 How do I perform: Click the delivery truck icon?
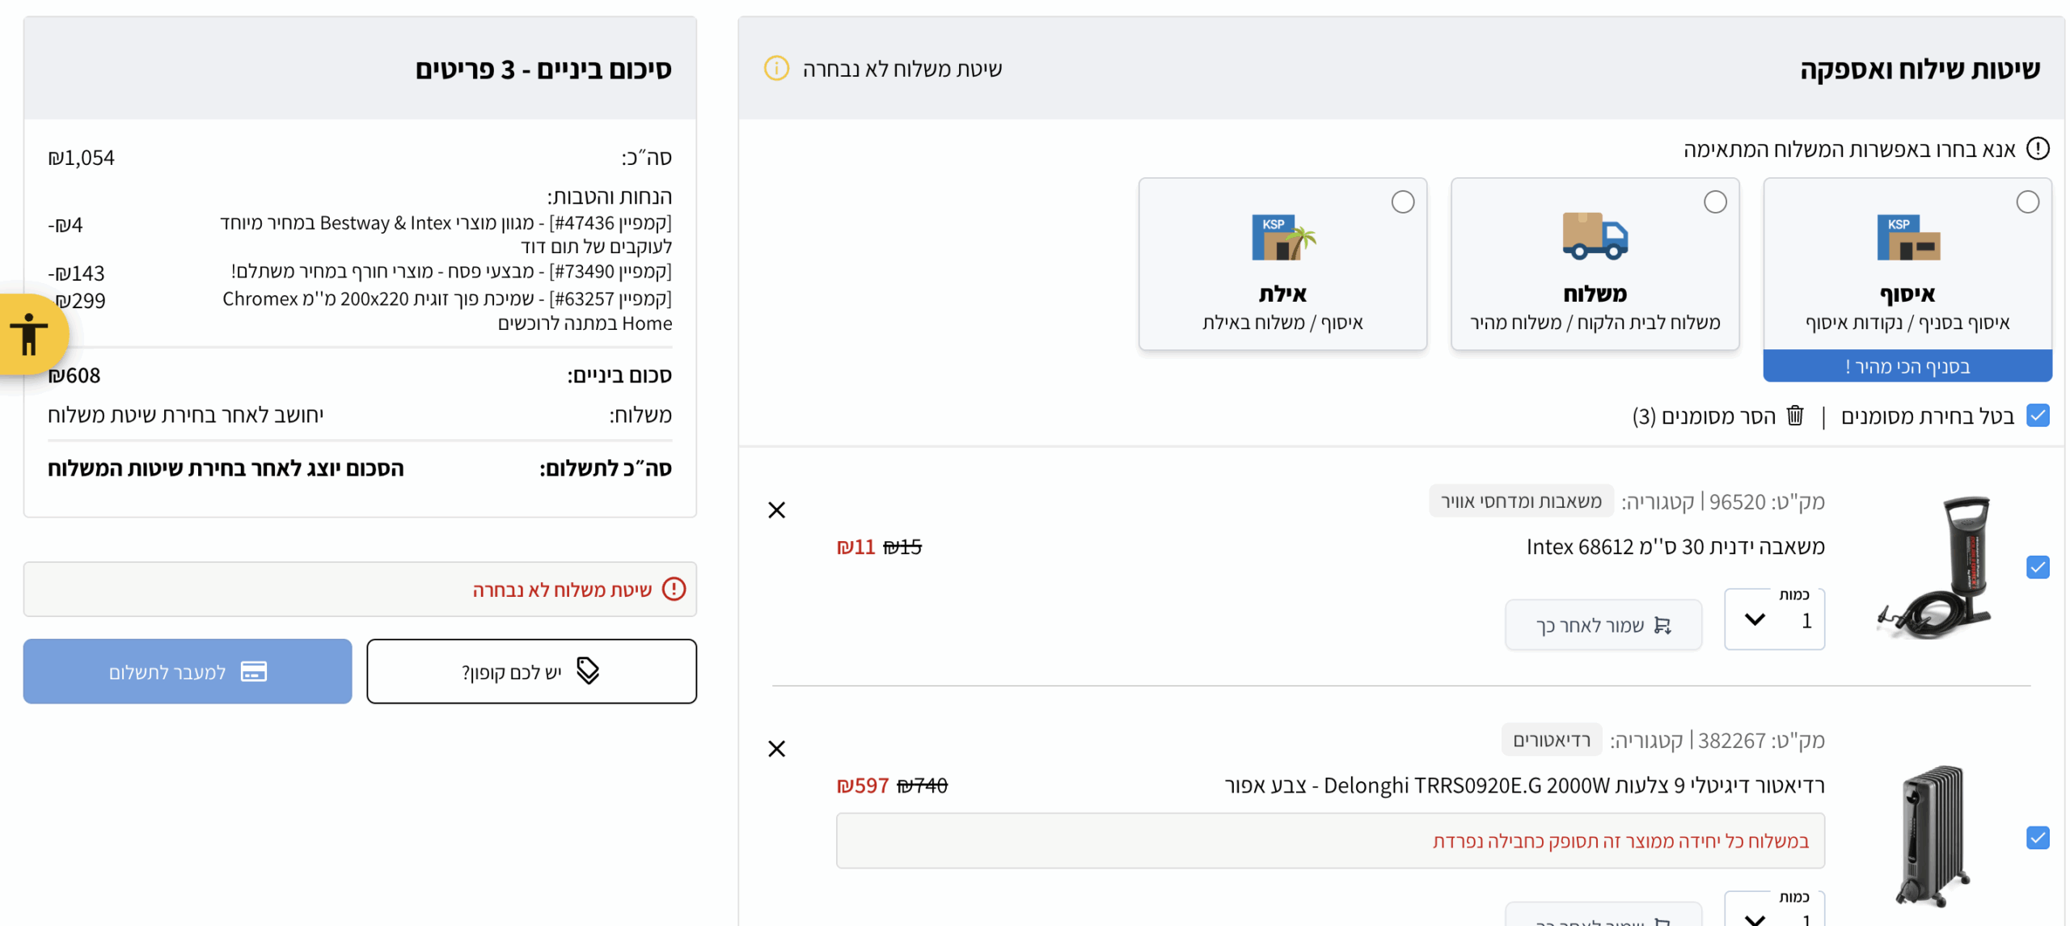1595,235
